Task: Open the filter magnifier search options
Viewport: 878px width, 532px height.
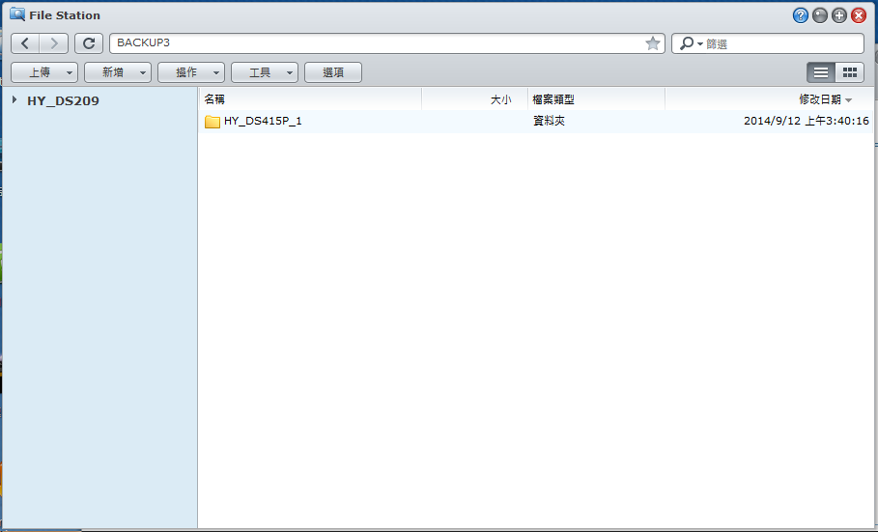Action: pyautogui.click(x=691, y=43)
